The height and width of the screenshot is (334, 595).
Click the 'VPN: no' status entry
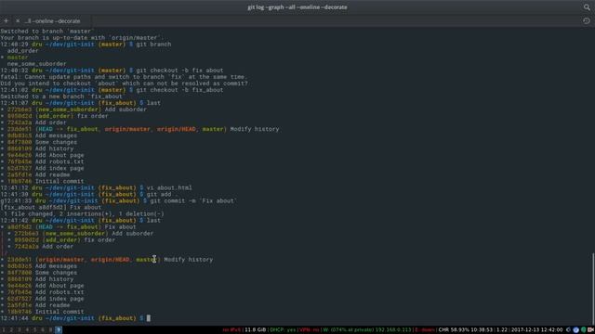click(310, 330)
